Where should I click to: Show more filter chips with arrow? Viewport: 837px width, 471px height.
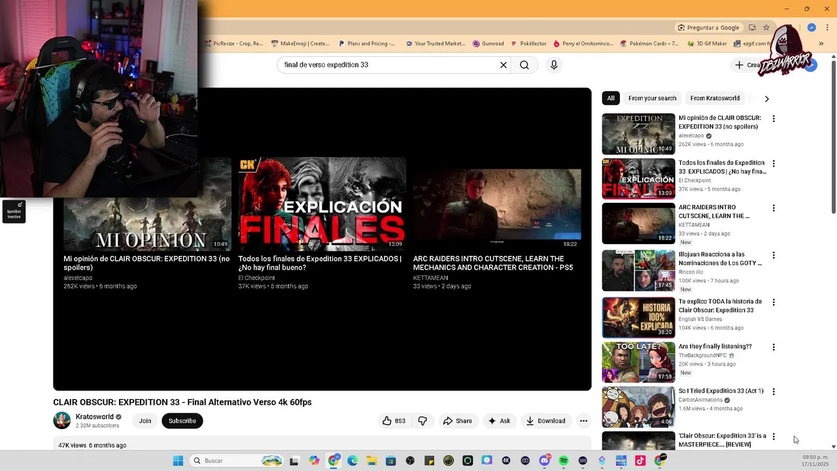tap(766, 99)
